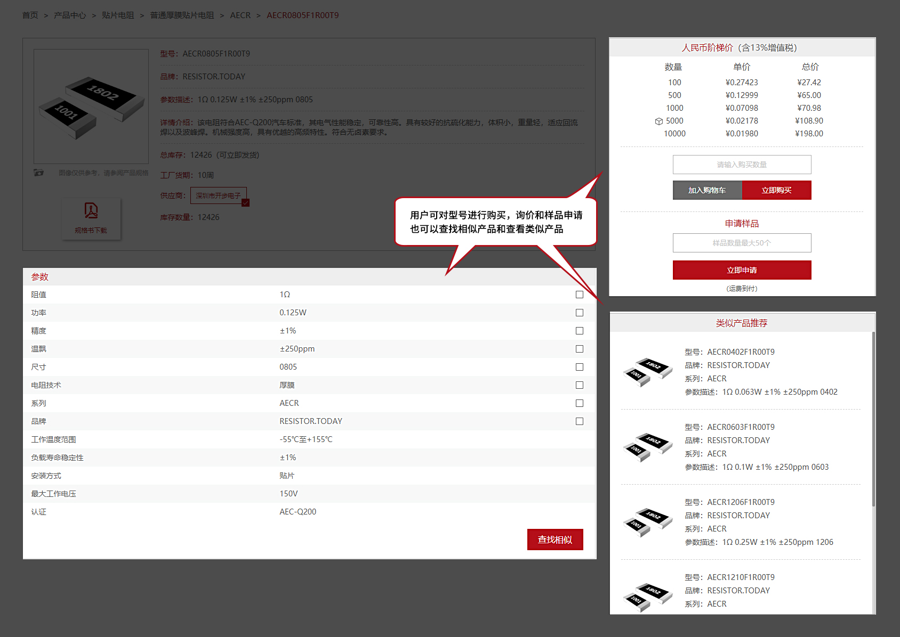
Task: Click the 立即购买 button
Action: [x=776, y=190]
